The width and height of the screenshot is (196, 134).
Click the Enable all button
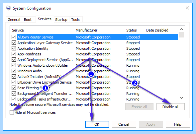(139, 107)
